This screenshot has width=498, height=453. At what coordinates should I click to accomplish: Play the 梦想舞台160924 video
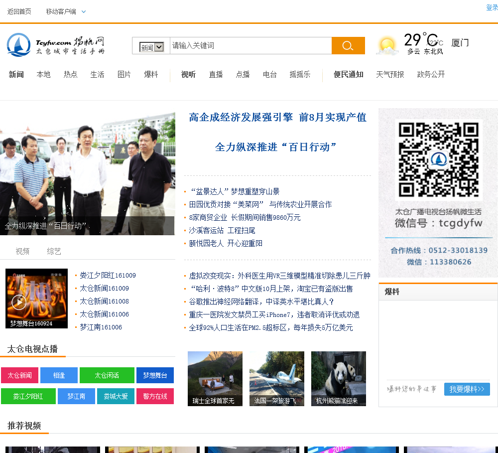(x=19, y=302)
